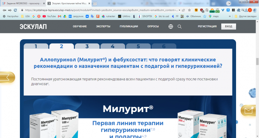Select module tab 1
Viewport: 259px width, 138px height.
pyautogui.click(x=36, y=46)
